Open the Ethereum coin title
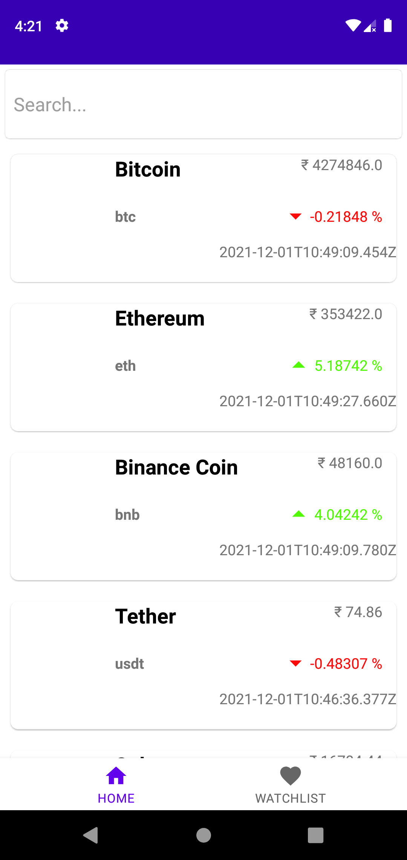Image resolution: width=407 pixels, height=860 pixels. pos(160,318)
